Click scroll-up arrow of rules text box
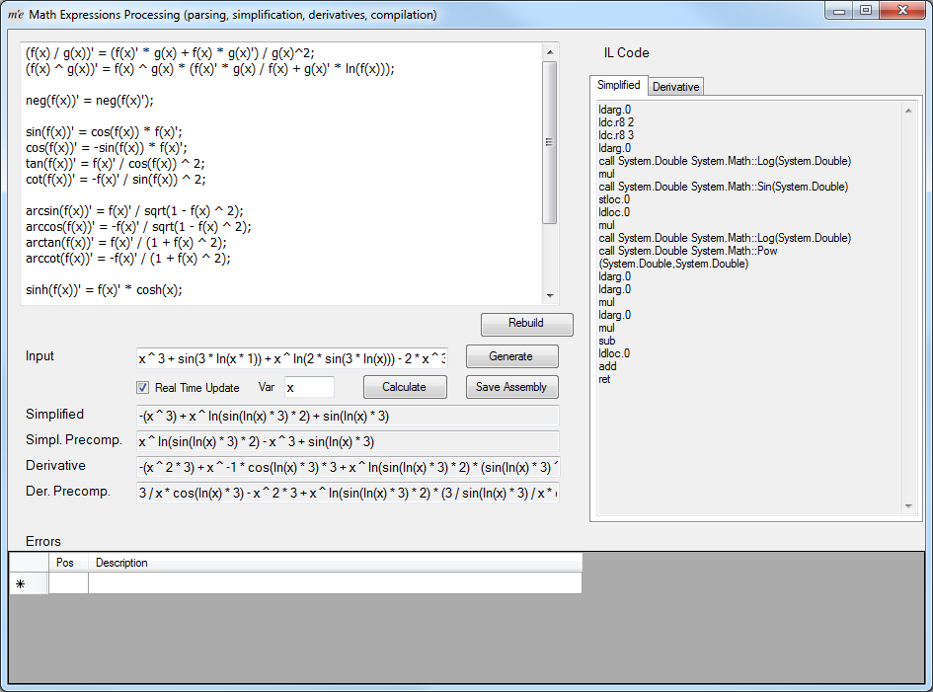933x692 pixels. coord(550,52)
